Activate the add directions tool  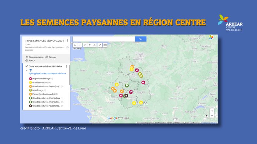(x=100, y=45)
